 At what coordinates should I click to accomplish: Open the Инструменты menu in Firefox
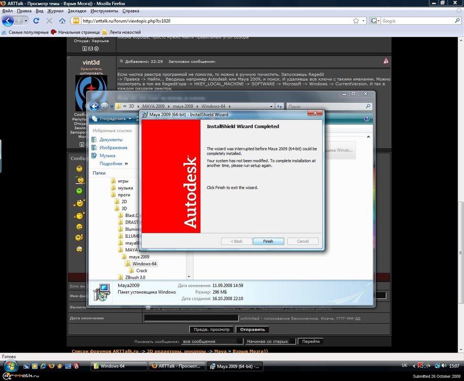pos(104,11)
